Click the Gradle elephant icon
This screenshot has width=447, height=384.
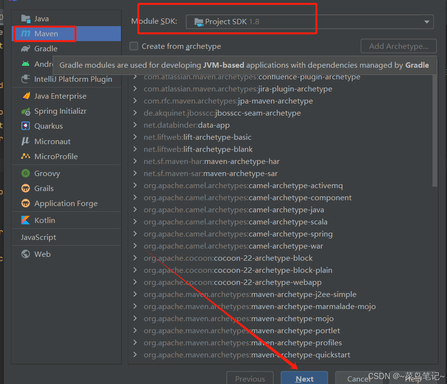tap(26, 49)
